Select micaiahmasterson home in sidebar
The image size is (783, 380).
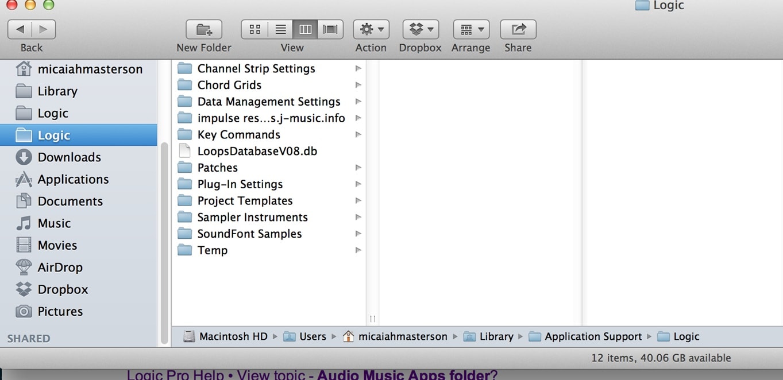click(79, 69)
